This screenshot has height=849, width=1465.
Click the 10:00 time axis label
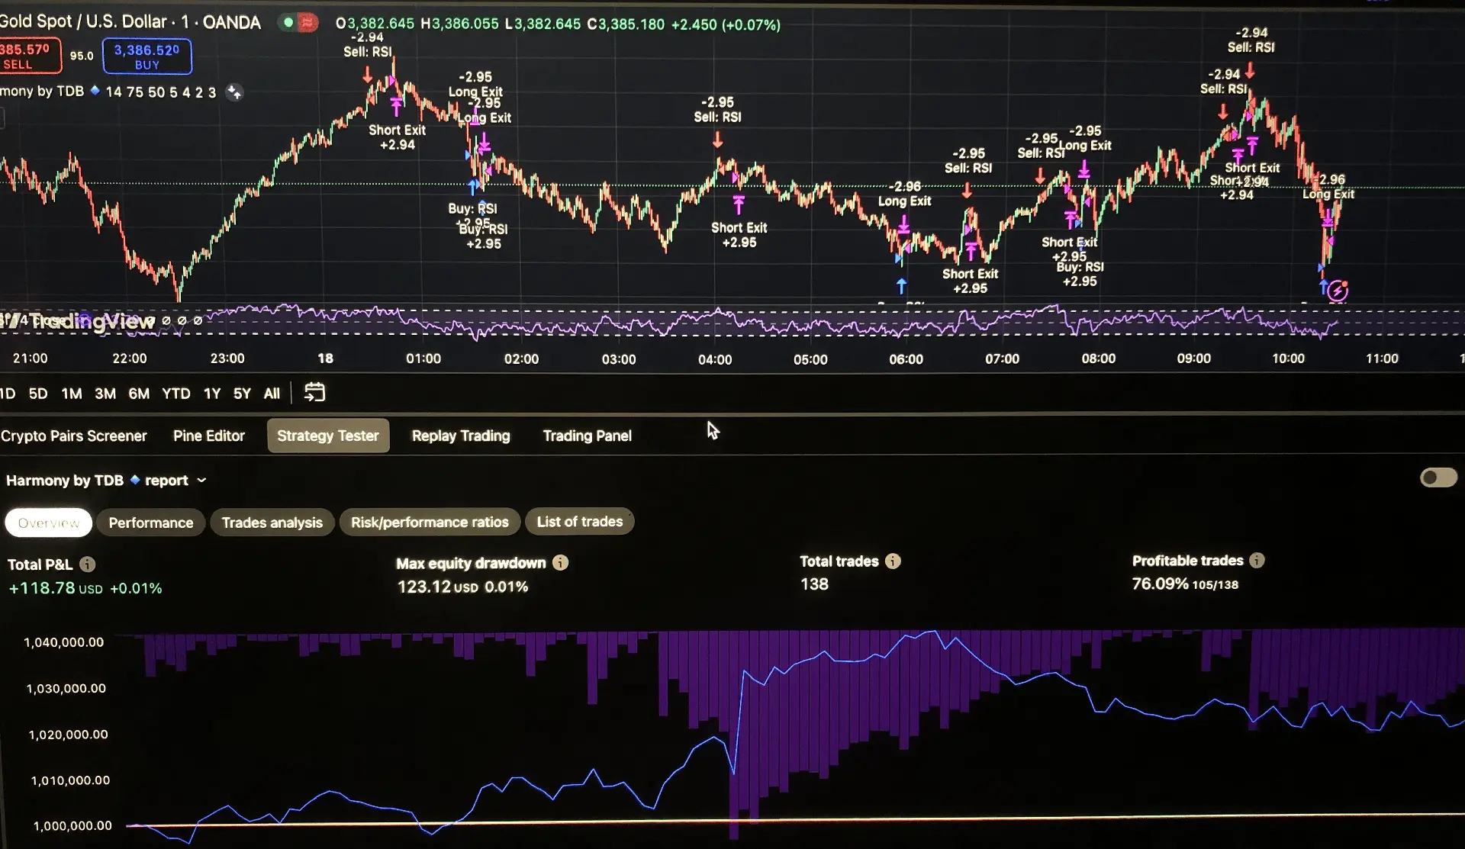(1288, 359)
